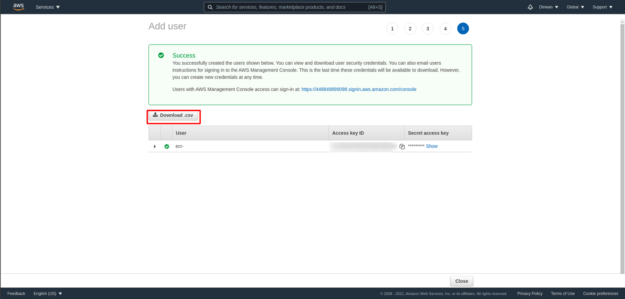
Task: Open Cookie preferences in footer
Action: 600,294
